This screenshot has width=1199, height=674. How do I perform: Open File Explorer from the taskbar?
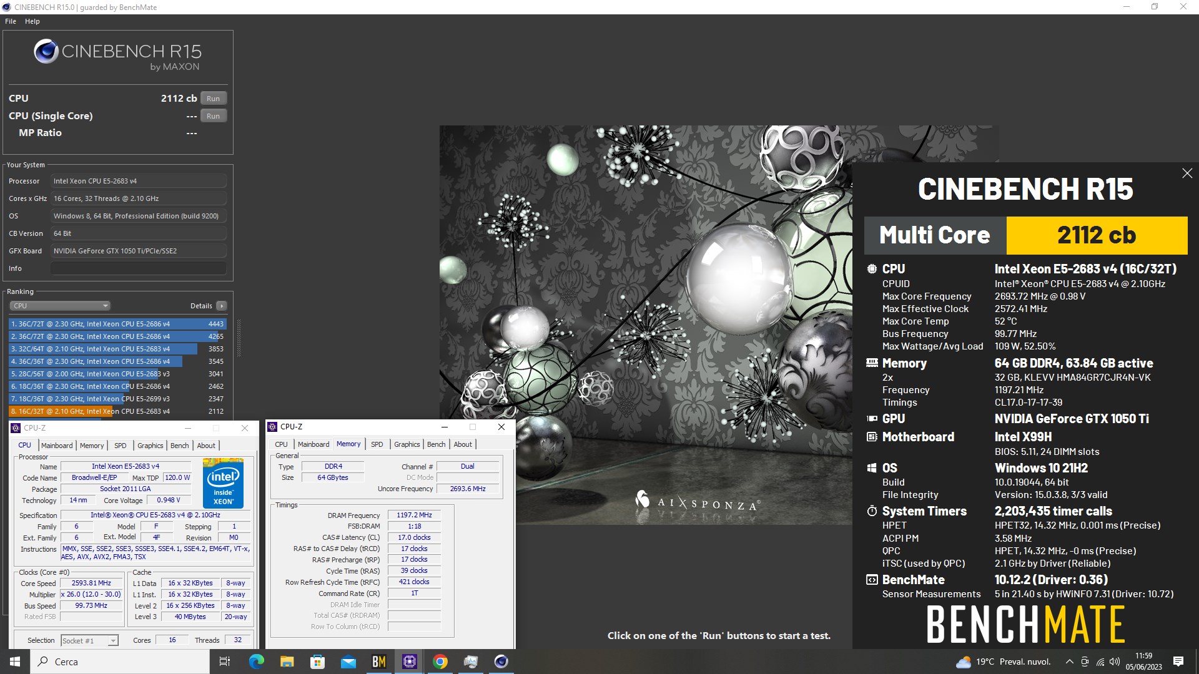coord(287,662)
